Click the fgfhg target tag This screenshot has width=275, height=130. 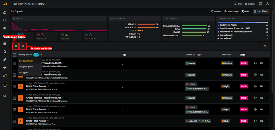pos(206,121)
